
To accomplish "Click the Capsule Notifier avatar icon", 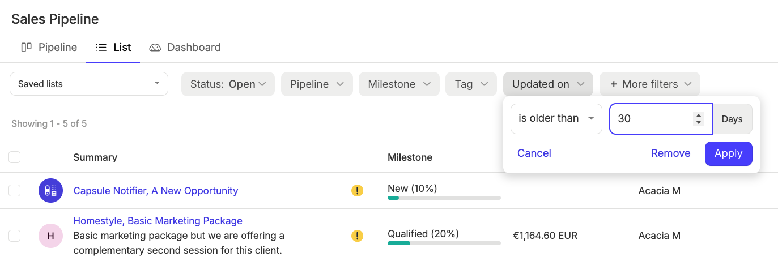I will pos(50,190).
